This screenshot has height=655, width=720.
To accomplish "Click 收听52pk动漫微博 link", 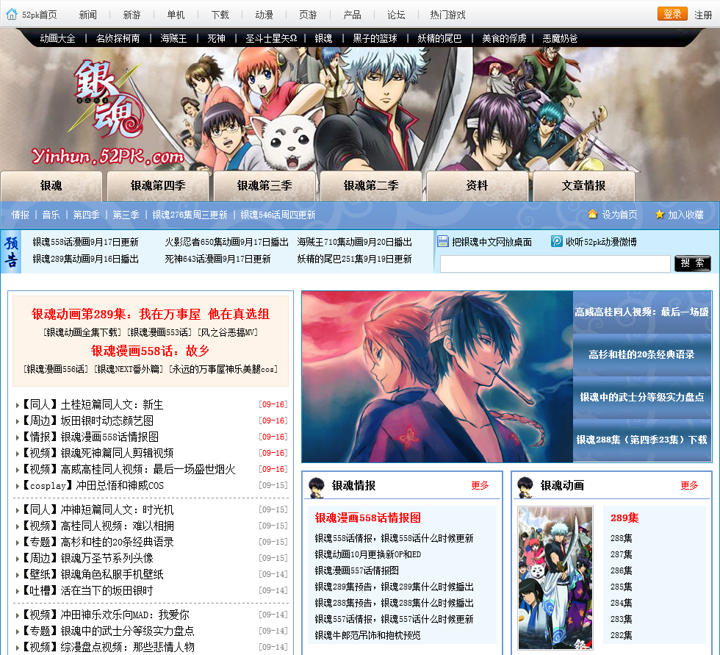I will coord(601,242).
